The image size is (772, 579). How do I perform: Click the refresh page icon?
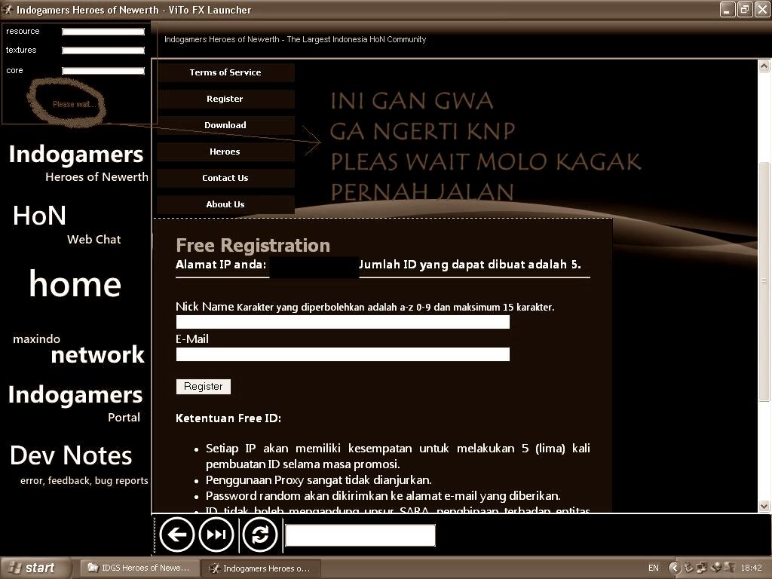click(x=260, y=535)
